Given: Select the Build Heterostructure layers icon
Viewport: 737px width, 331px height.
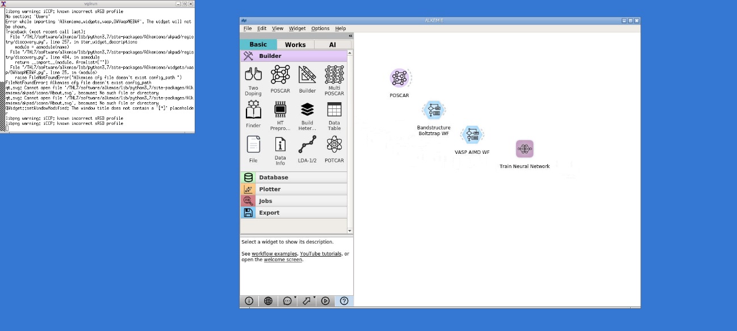Looking at the screenshot, I should point(307,109).
